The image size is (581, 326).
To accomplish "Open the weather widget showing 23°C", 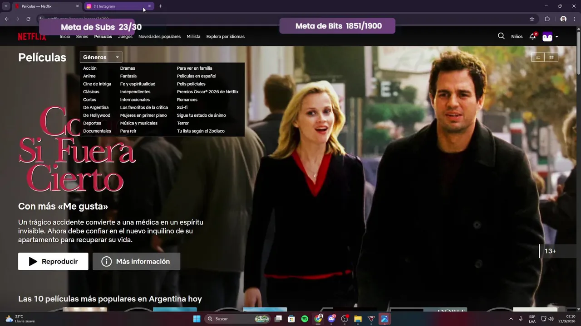I will (x=20, y=319).
